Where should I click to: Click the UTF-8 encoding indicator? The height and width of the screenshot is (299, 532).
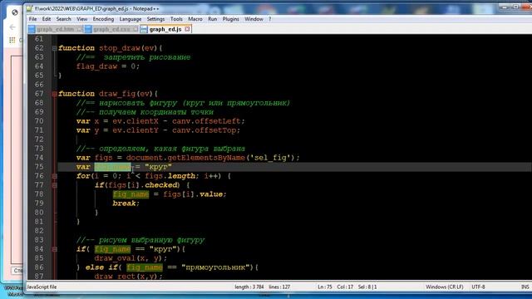[478, 287]
